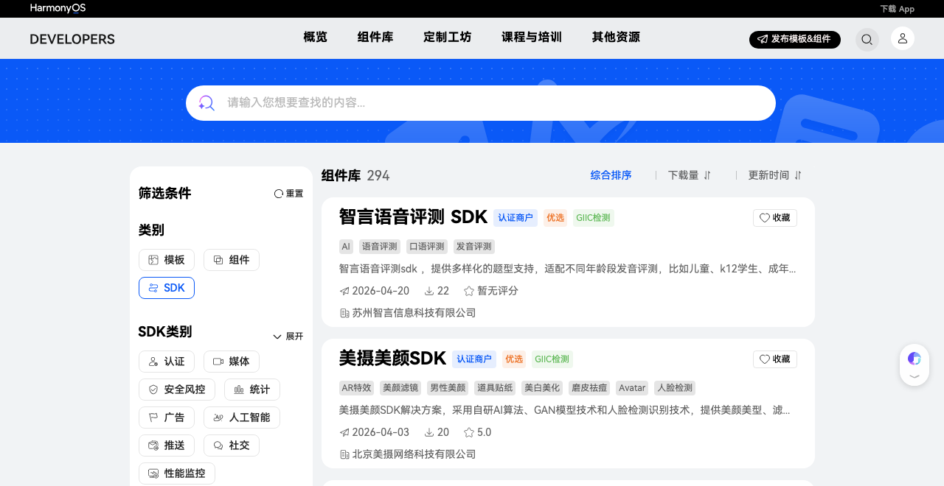Click the header search magnifier icon
This screenshot has height=486, width=944.
click(x=867, y=40)
